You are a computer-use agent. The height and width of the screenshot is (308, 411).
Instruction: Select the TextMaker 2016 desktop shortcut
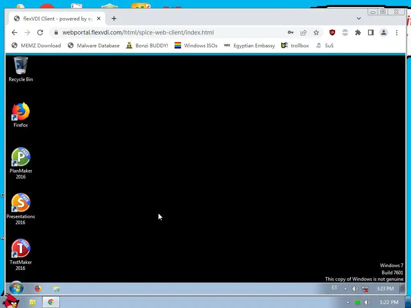coord(21,255)
